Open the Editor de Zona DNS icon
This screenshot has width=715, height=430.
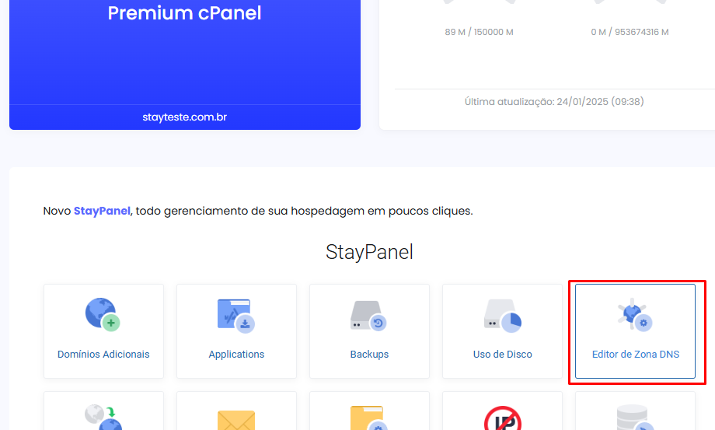(635, 314)
